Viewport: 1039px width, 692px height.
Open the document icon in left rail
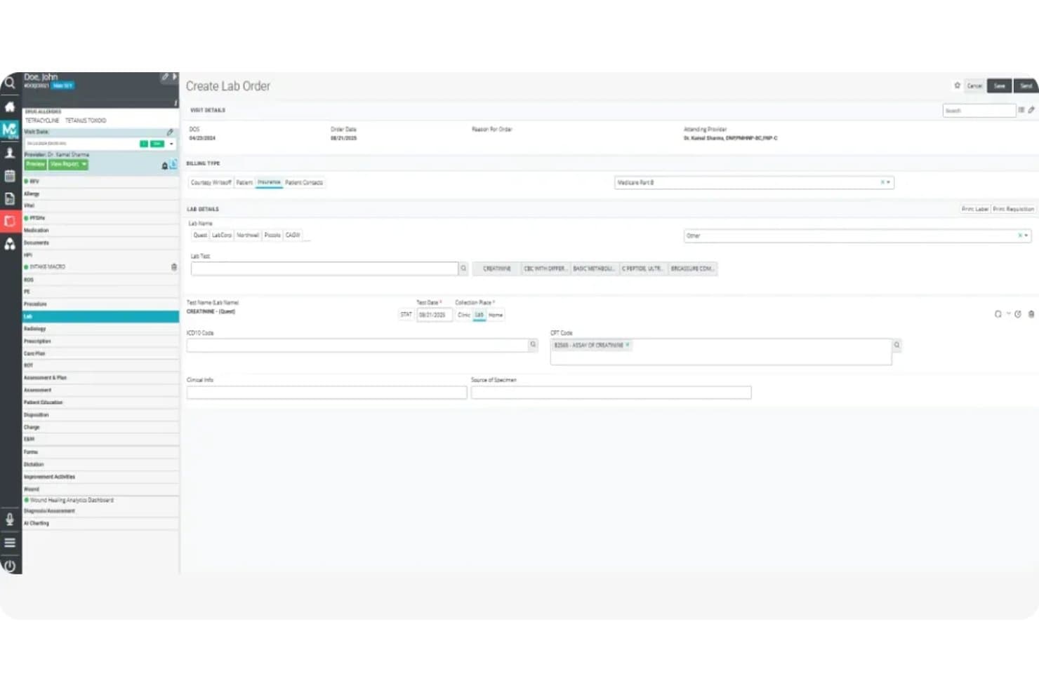pos(10,198)
